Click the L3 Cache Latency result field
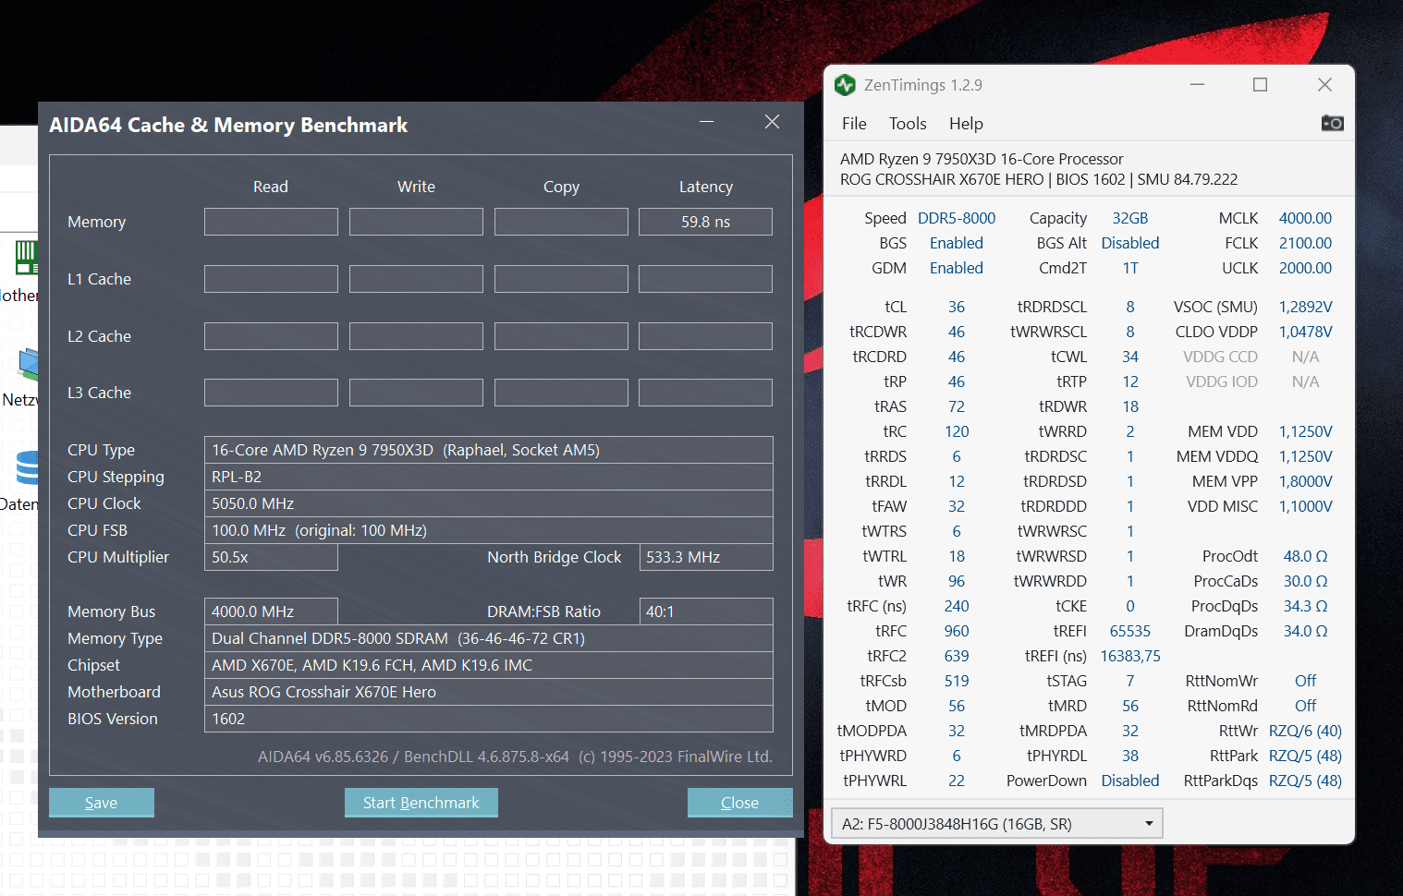This screenshot has width=1403, height=896. click(x=706, y=393)
